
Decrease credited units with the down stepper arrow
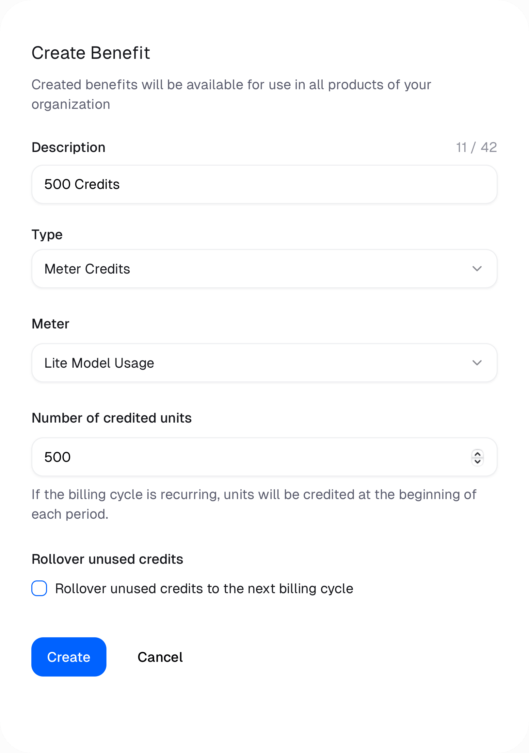pos(477,461)
